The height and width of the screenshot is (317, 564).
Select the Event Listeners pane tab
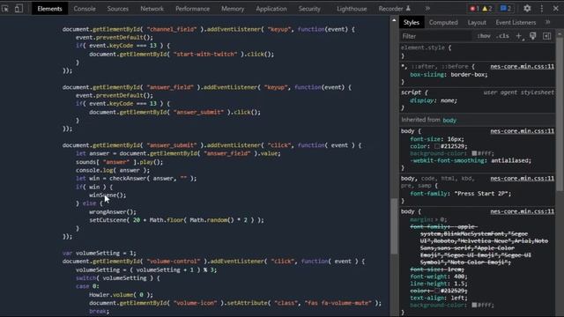[x=516, y=22]
